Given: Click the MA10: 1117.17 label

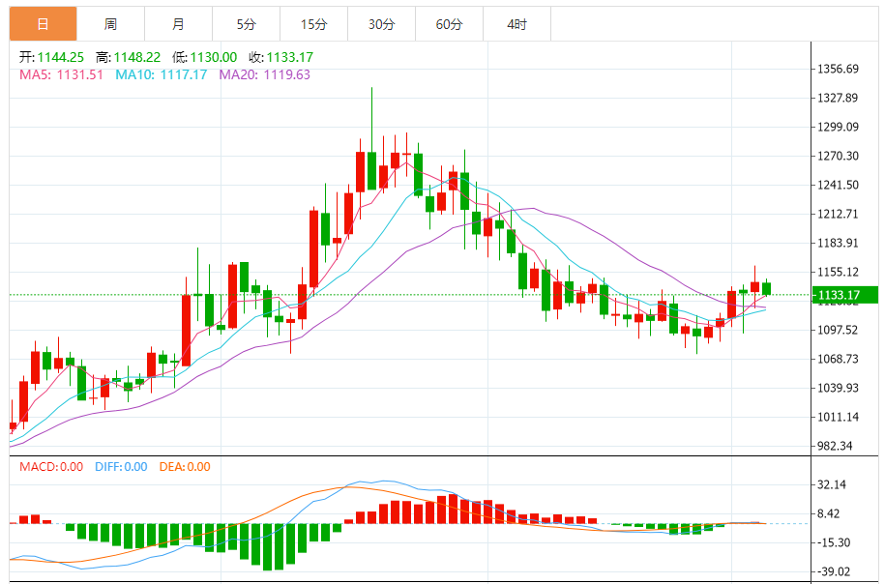Looking at the screenshot, I should (162, 74).
